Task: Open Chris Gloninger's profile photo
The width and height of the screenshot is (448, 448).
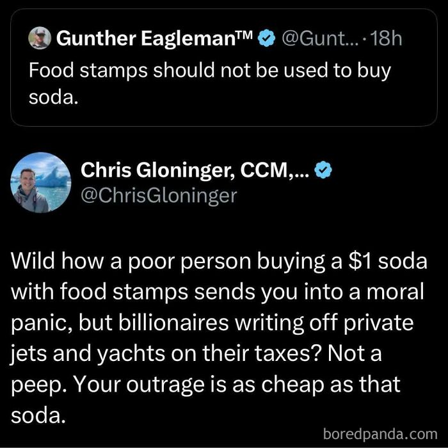Action: pos(41,182)
